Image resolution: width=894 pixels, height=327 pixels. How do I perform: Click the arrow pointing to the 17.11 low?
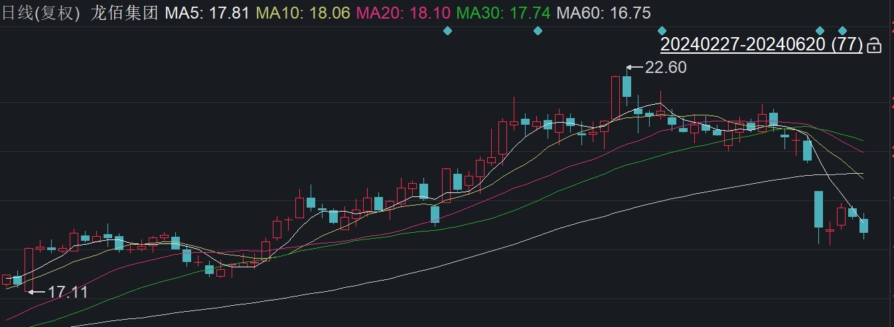36,291
